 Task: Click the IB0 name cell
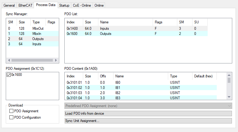tap(118, 83)
